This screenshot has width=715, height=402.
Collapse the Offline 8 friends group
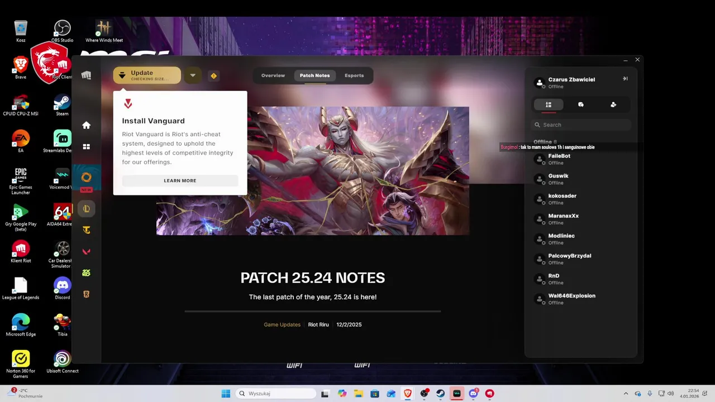(x=545, y=142)
